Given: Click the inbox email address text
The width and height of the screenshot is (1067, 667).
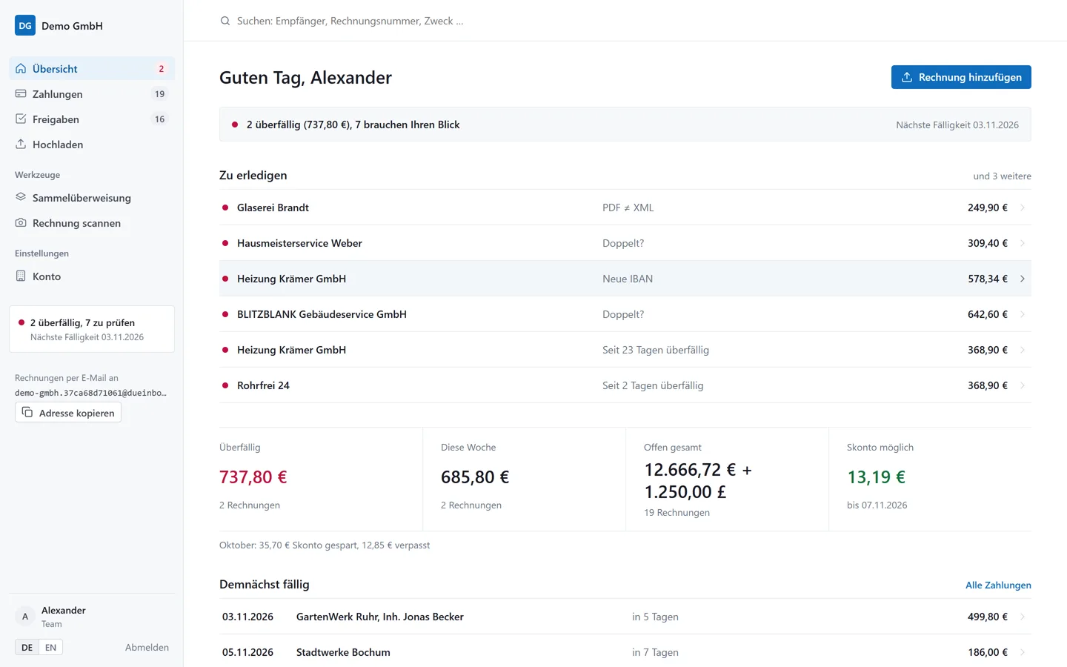Looking at the screenshot, I should [x=90, y=393].
